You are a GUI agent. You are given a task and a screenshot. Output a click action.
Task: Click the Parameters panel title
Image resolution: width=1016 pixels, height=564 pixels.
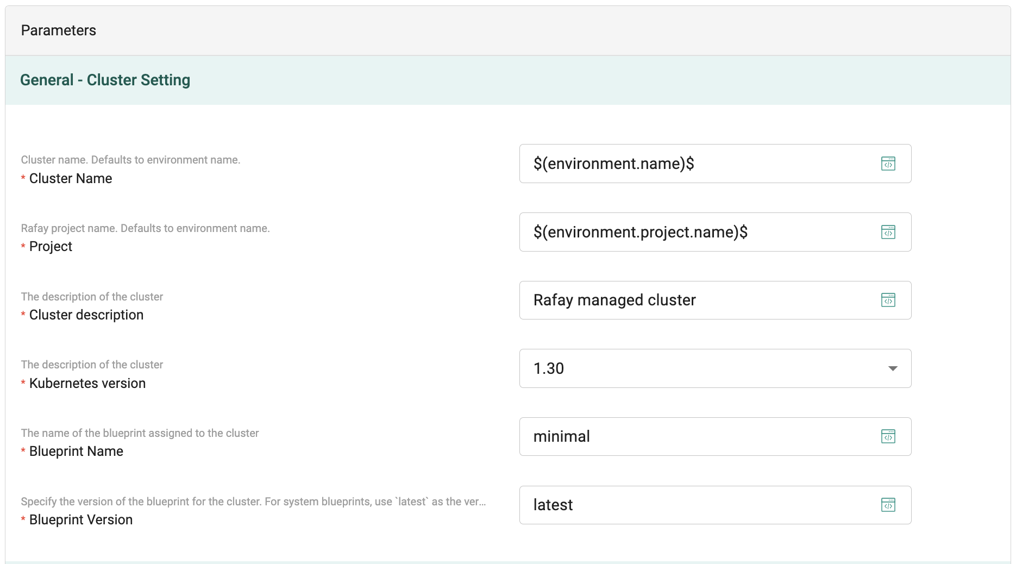(x=59, y=30)
